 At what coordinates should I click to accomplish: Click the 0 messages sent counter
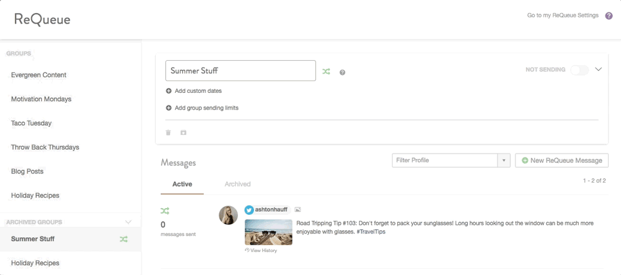(178, 229)
